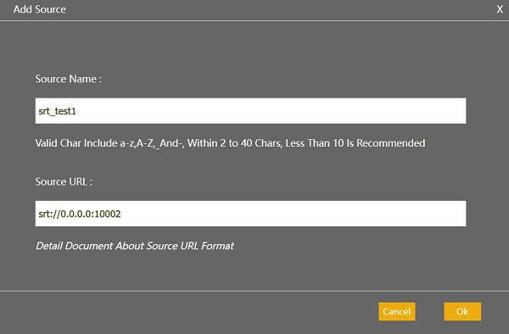Follow the italic source URL format link
509x334 pixels.
coord(135,246)
